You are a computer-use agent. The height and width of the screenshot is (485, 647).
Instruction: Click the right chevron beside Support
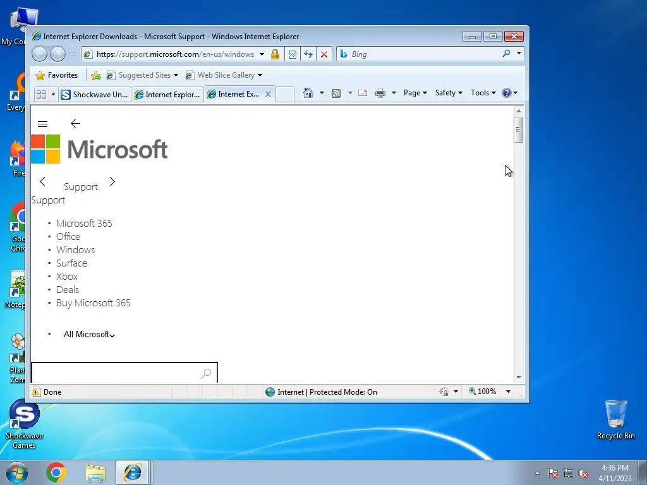point(112,181)
